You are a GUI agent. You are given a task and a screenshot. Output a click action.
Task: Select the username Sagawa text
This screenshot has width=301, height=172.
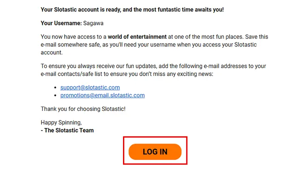tap(93, 23)
